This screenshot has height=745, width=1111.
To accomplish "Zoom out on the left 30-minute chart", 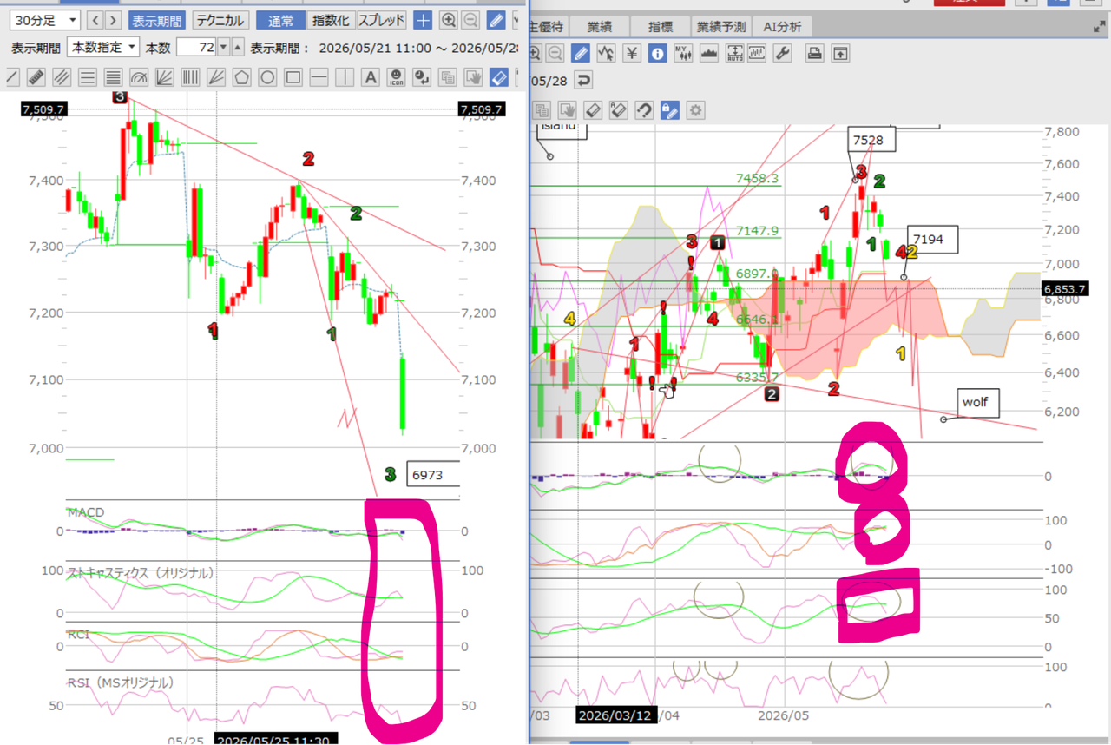I will (470, 20).
